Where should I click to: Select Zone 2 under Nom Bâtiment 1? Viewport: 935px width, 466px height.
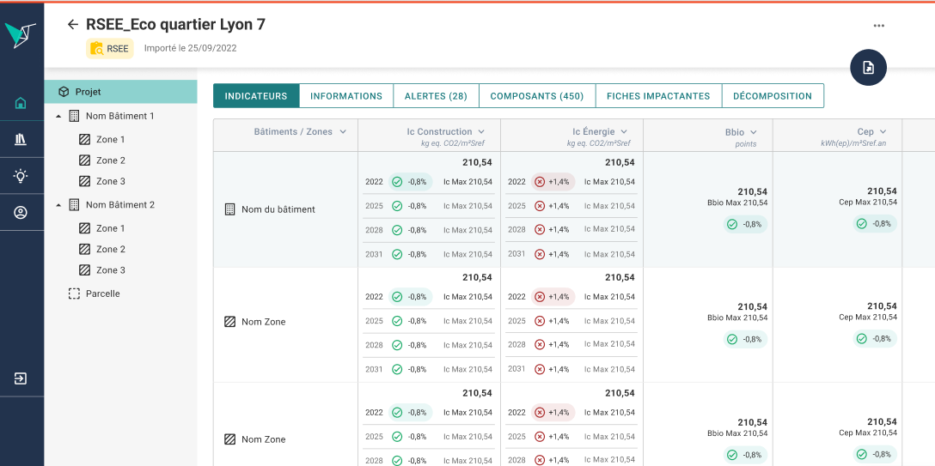click(111, 160)
